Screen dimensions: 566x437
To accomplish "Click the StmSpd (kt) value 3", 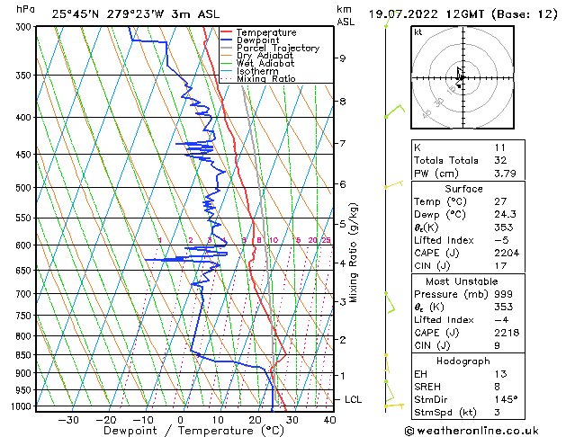I will click(x=497, y=412).
